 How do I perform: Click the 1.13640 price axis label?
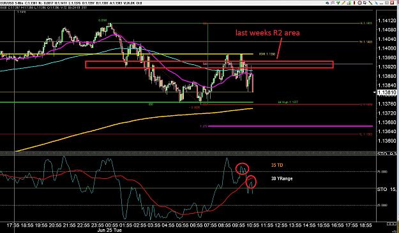tap(387, 132)
